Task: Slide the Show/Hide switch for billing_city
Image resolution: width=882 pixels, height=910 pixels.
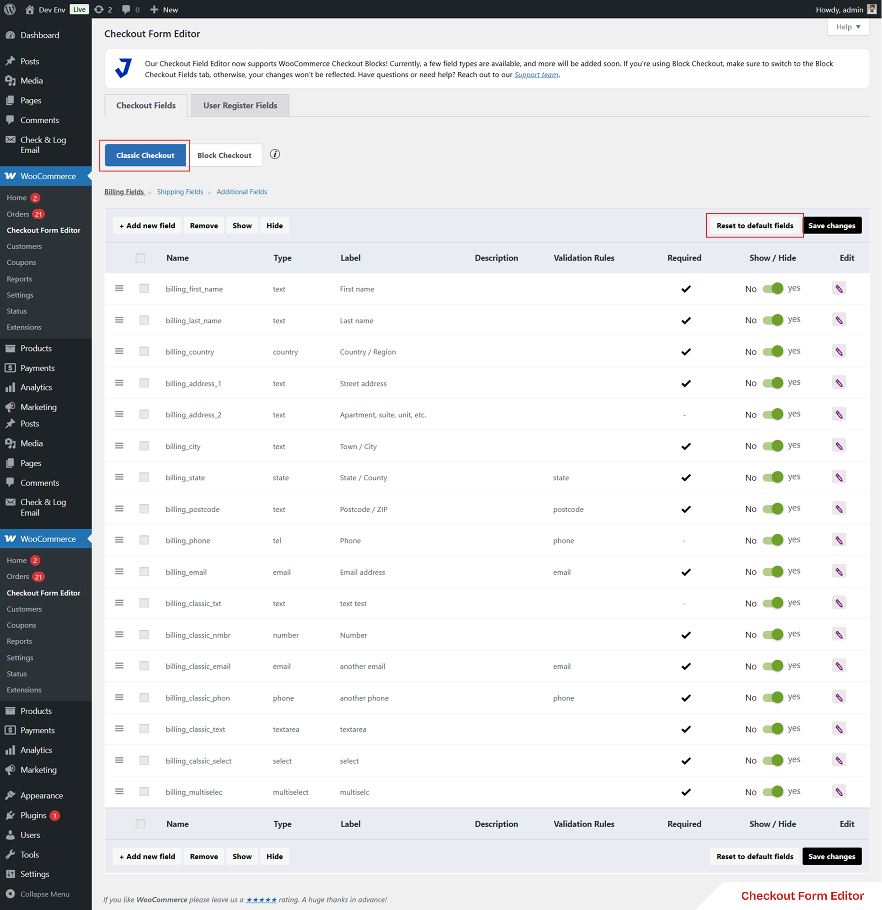Action: (x=774, y=445)
